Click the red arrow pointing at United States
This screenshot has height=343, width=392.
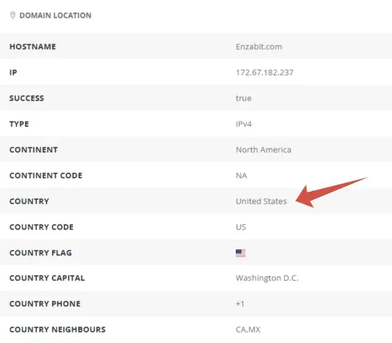pyautogui.click(x=331, y=193)
